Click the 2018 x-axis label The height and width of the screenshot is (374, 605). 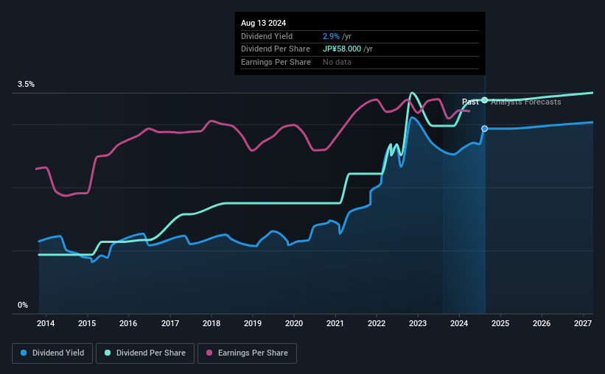pos(211,323)
